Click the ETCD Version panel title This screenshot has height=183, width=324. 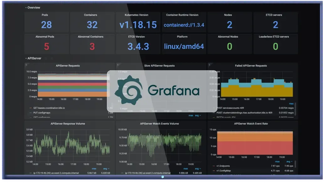point(136,37)
